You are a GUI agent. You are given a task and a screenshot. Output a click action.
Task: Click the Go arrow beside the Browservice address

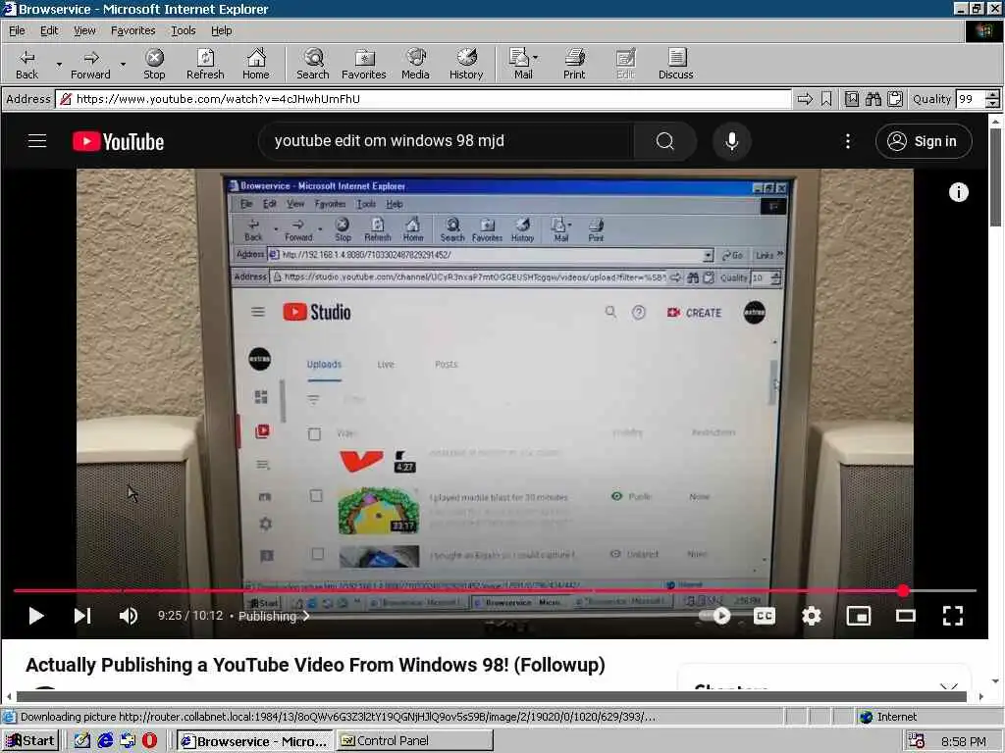tap(805, 99)
